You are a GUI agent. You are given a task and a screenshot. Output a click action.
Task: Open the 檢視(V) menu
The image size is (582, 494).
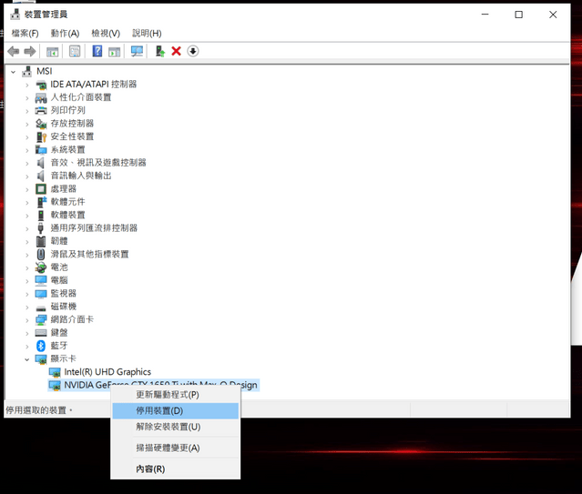coord(106,34)
